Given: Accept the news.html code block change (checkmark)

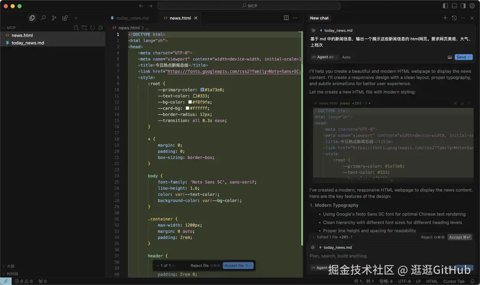Looking at the screenshot, I should [x=462, y=103].
